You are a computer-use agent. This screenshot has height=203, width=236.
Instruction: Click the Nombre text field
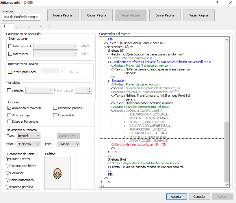[x=21, y=17]
